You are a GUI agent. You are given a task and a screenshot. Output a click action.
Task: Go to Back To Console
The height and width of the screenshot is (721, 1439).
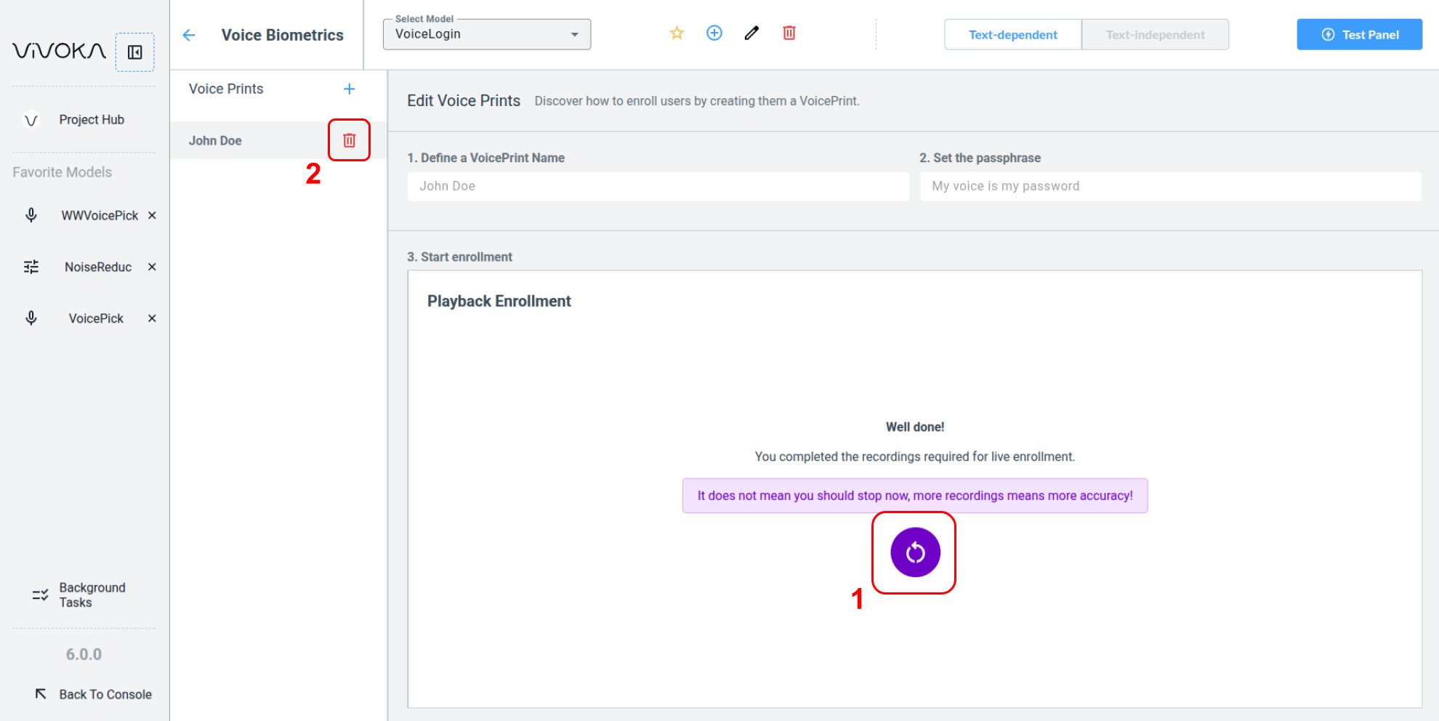coord(93,694)
